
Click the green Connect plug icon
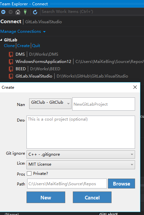click(25, 12)
